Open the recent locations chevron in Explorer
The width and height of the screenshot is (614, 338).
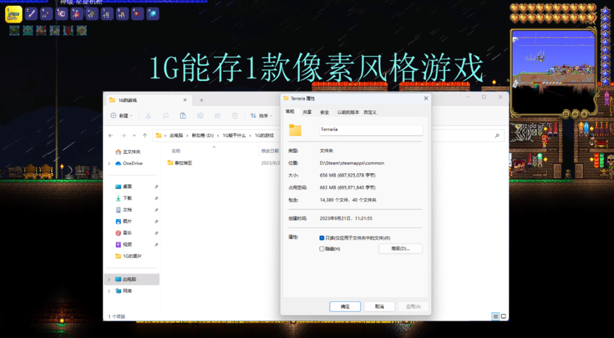(x=134, y=136)
